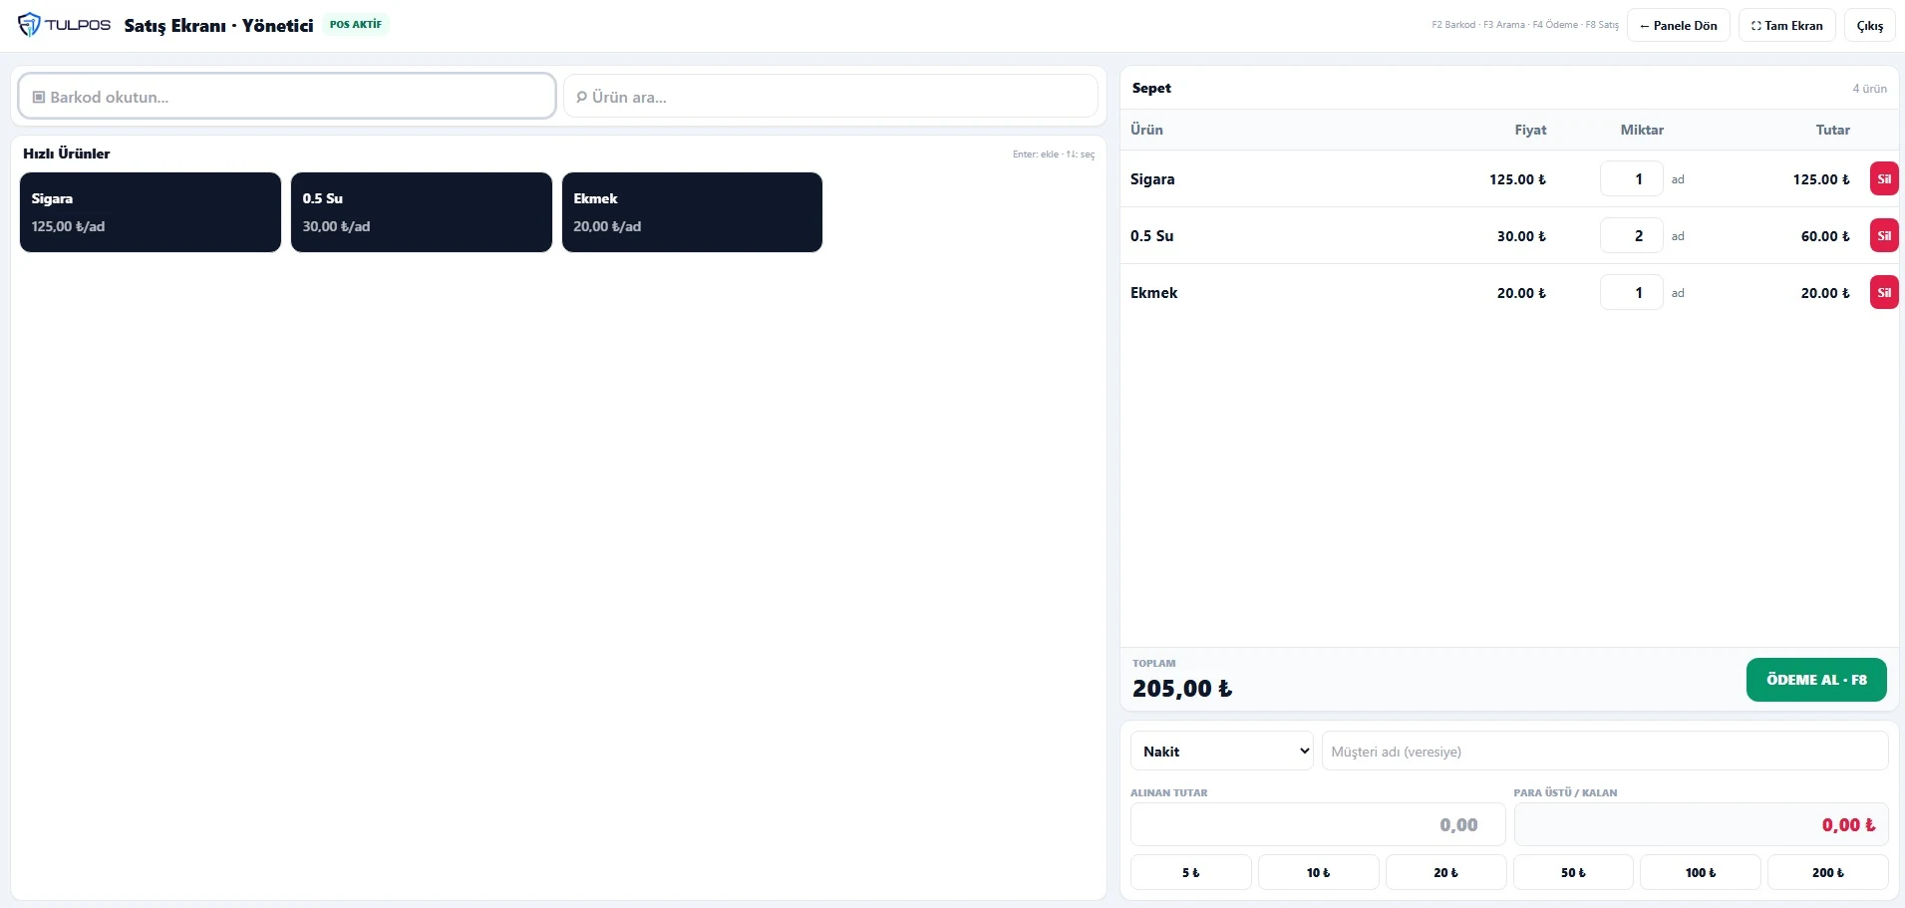Select 5 ₺ quick cash button
The image size is (1905, 908).
pos(1191,872)
